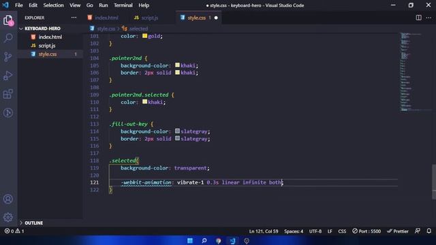The image size is (436, 245).
Task: Open the Terminal menu
Action: [x=123, y=5]
